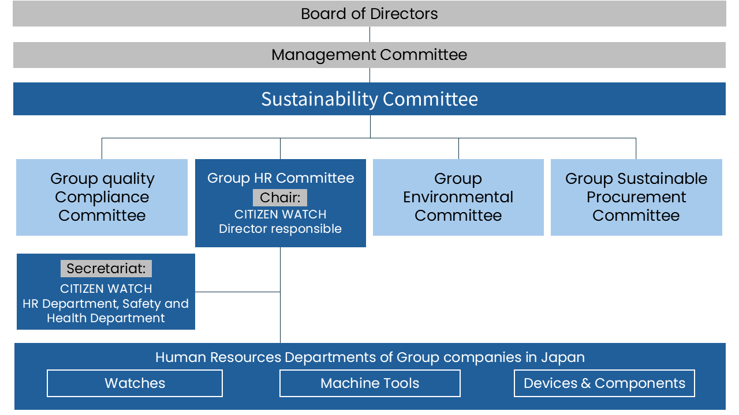739x415 pixels.
Task: Click the gray Secretariat: label
Action: pos(106,269)
